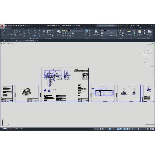Viewport: 155px width, 155px height.
Task: Open the object color dropdown
Action: 110,31
